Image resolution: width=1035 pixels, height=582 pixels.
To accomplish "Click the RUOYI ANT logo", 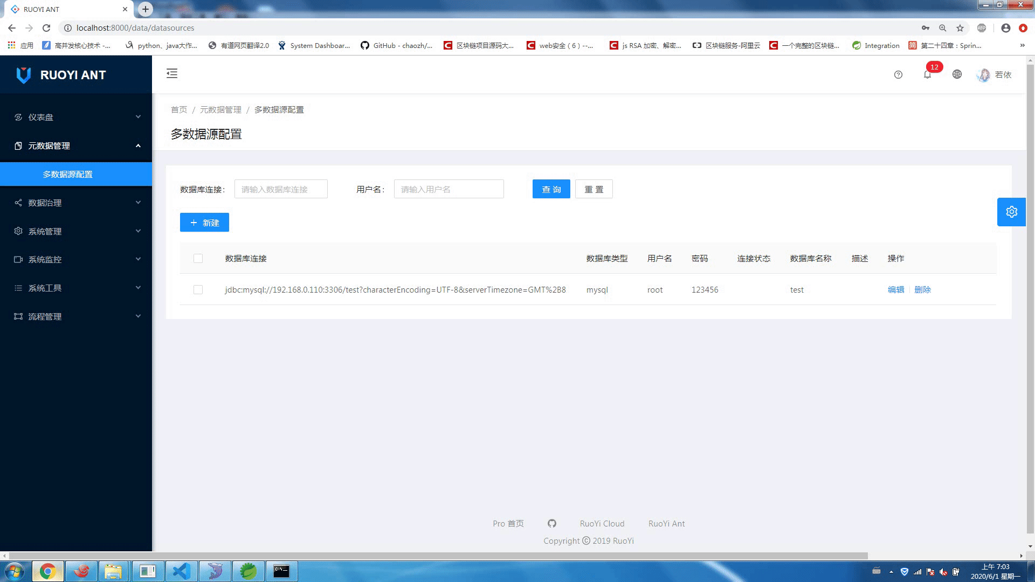I will pyautogui.click(x=61, y=75).
